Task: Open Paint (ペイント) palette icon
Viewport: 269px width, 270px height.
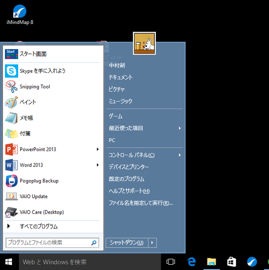Action: [x=11, y=102]
